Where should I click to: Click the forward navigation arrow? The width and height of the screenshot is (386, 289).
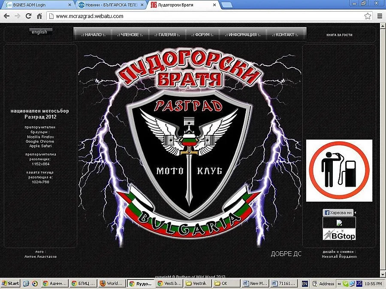(17, 15)
